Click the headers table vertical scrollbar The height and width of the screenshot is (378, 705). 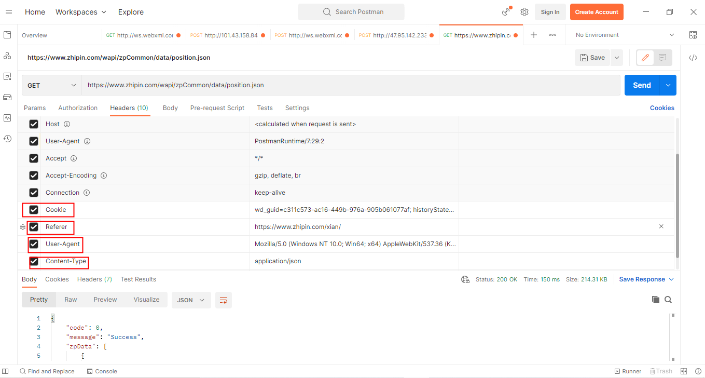click(x=677, y=205)
